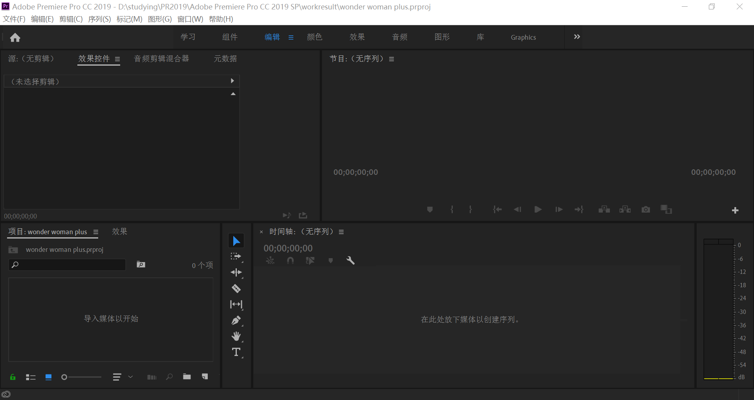
Task: Select the Ripple Edit tool
Action: pyautogui.click(x=236, y=272)
